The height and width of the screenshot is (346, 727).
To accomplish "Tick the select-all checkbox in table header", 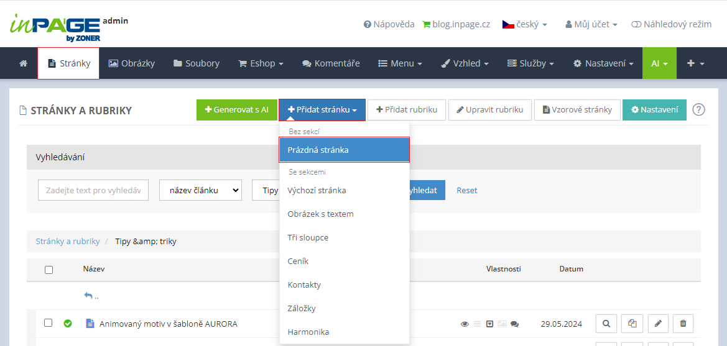I will (49, 270).
